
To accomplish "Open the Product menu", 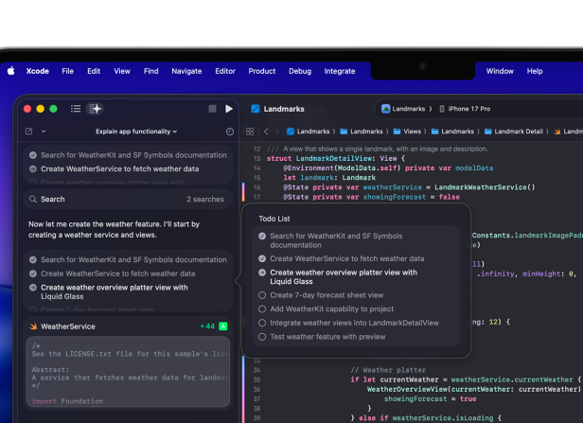I will click(x=262, y=71).
